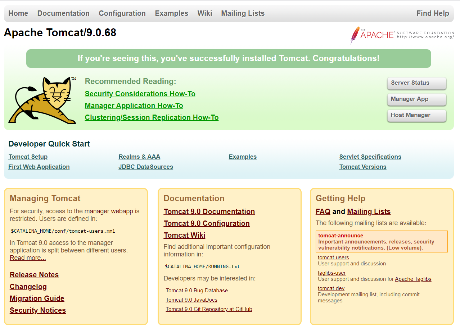Open Tomcat 9.0 Bug Database

click(x=197, y=291)
